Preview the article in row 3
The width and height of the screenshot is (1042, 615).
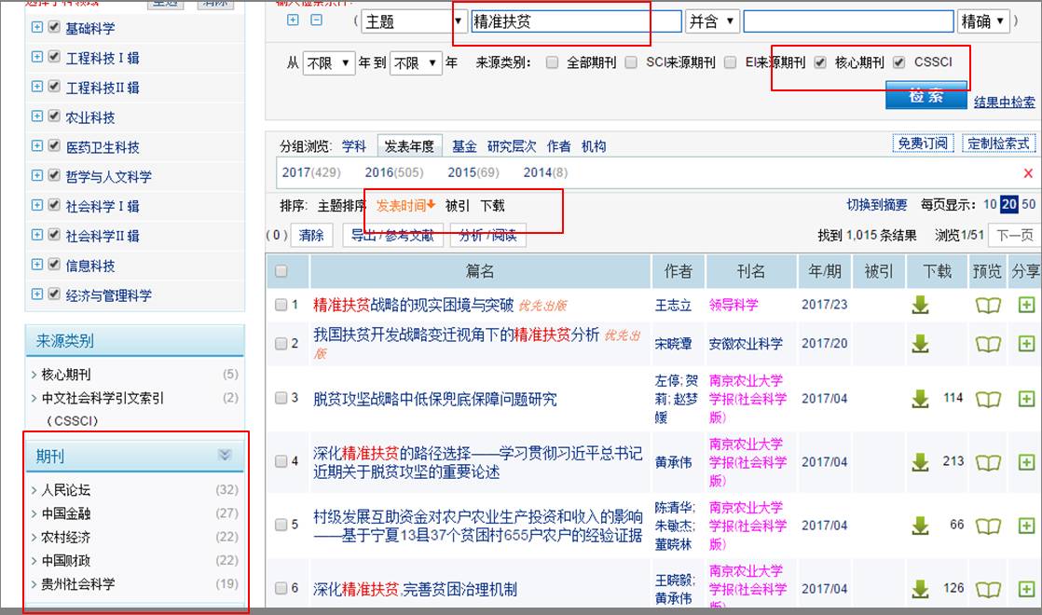(988, 399)
